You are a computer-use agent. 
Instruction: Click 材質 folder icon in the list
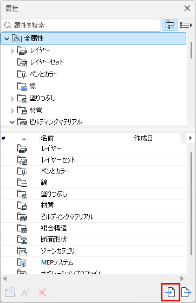point(22,205)
